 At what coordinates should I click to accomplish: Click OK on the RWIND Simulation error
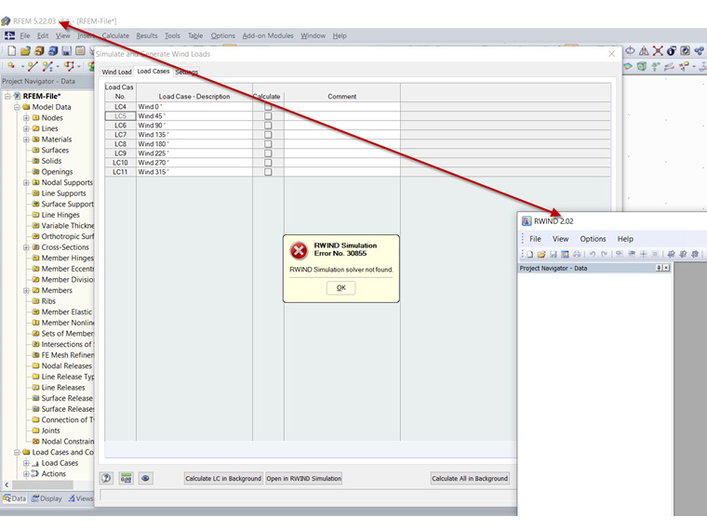click(340, 287)
